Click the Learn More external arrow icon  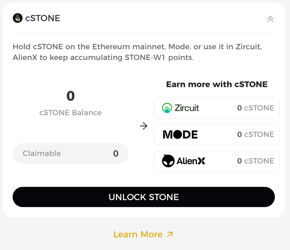click(x=170, y=234)
